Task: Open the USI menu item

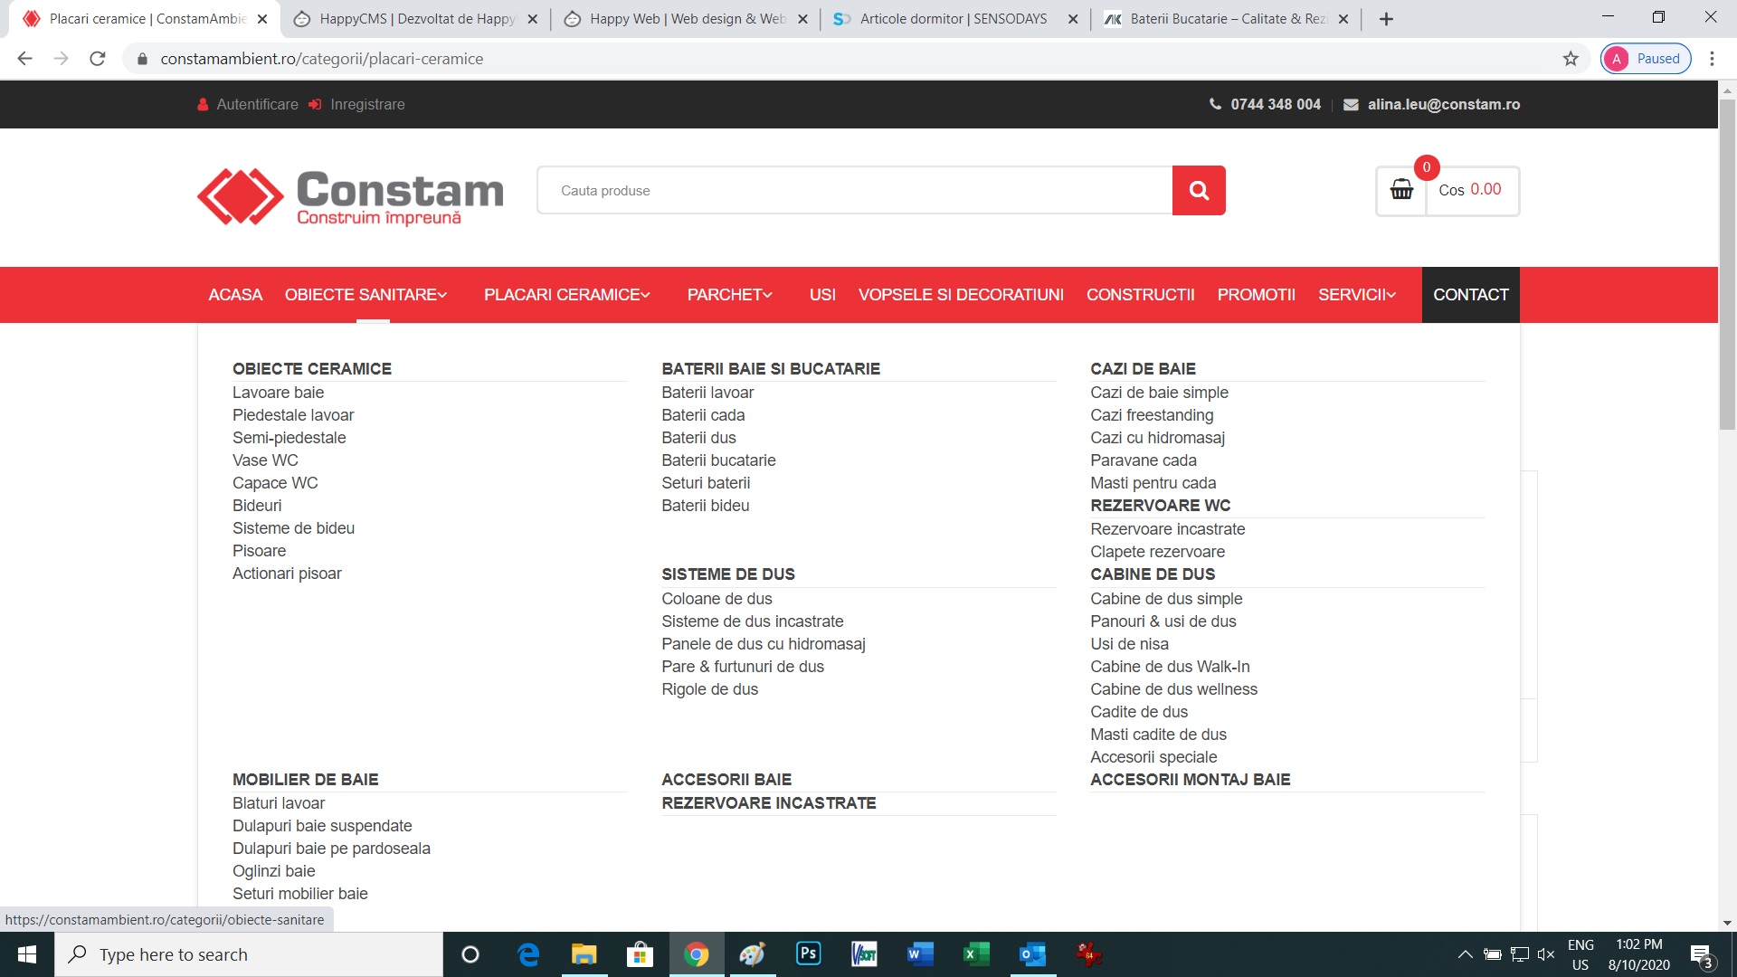Action: tap(822, 295)
